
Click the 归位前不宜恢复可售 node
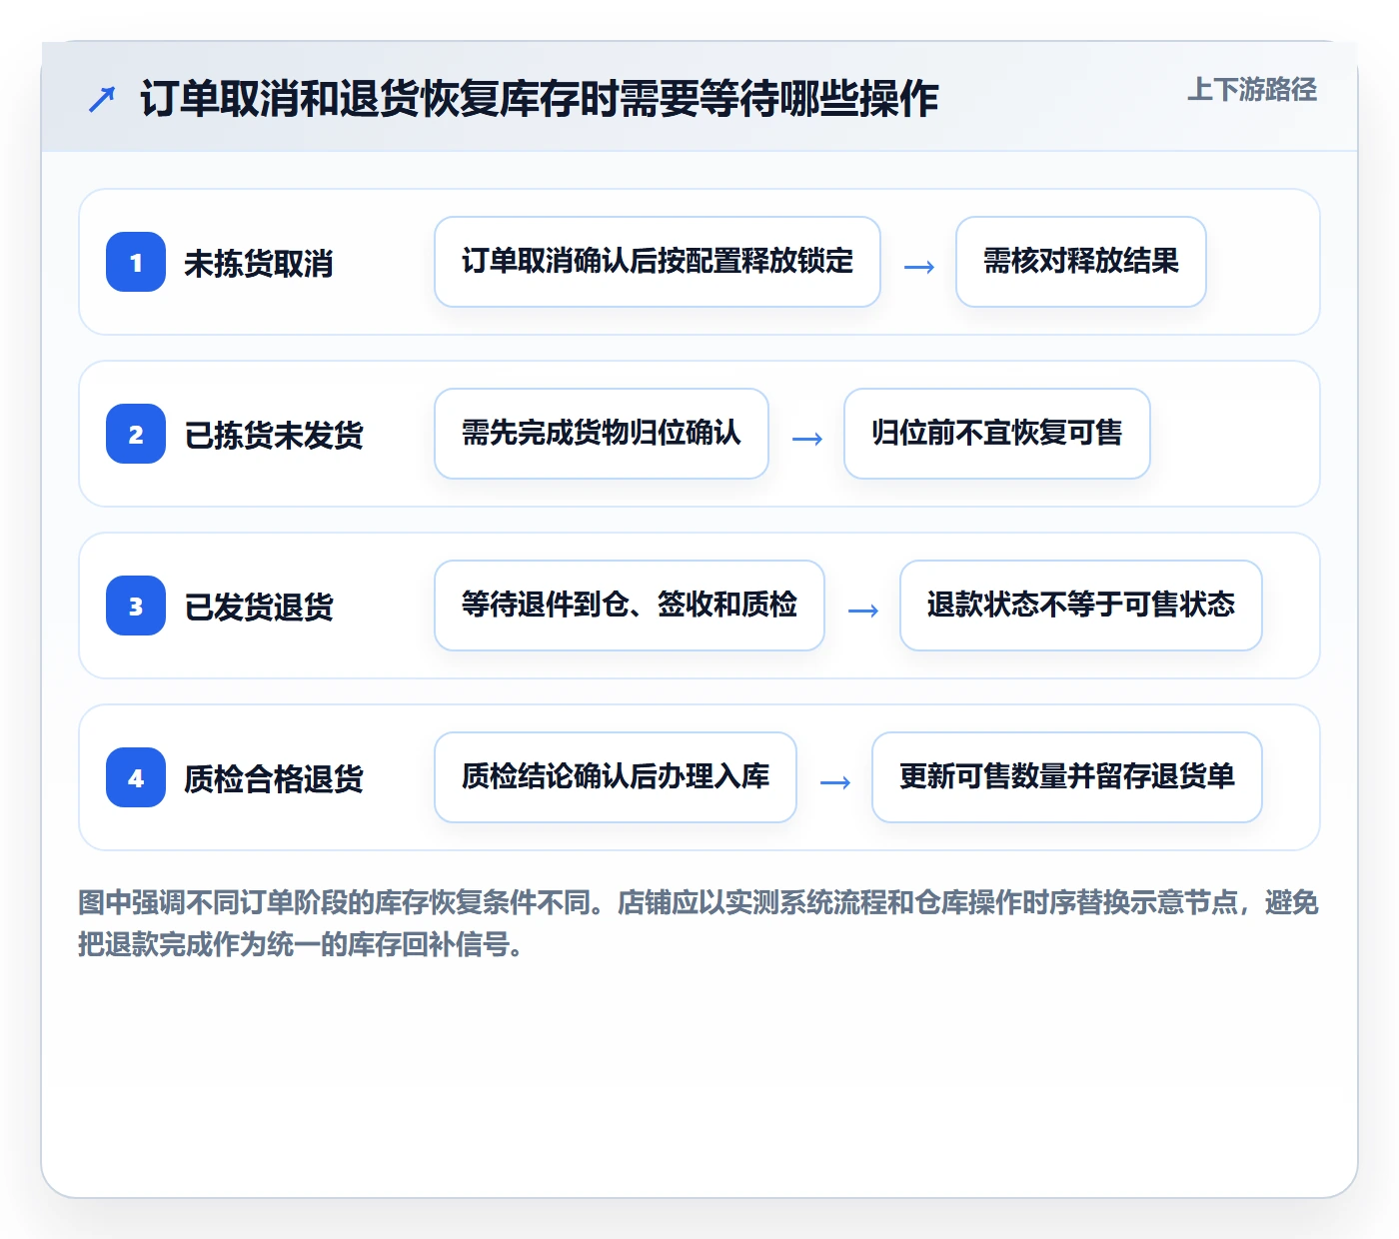pos(997,434)
